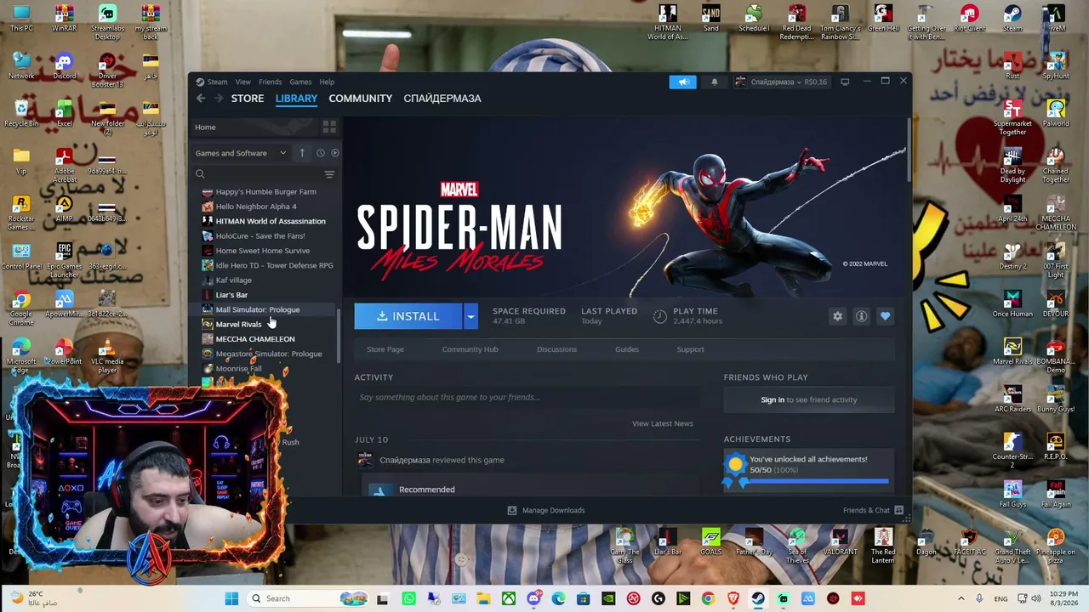Open the Store Page link

(x=385, y=349)
